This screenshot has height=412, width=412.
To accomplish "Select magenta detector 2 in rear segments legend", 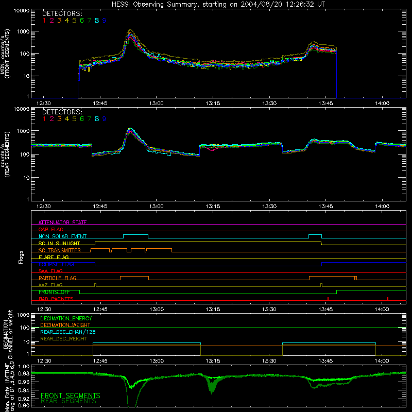I will (x=52, y=119).
